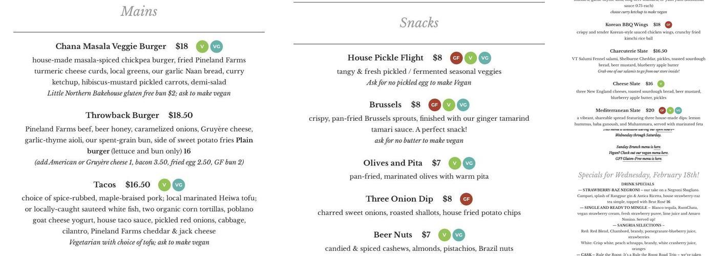The width and height of the screenshot is (717, 256).
Task: Click the Snacks section heading
Action: point(419,23)
